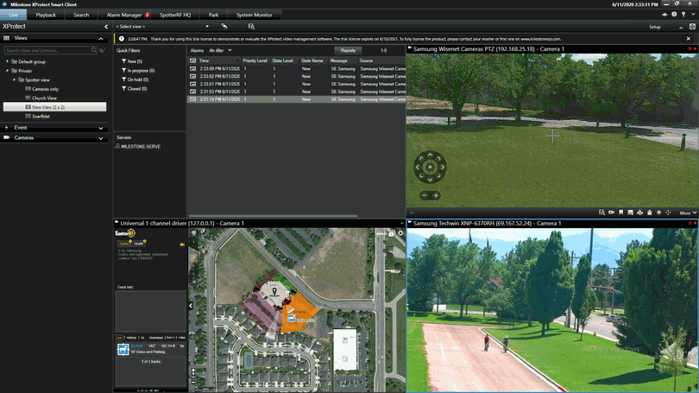
Task: Open independent playback search icon in camera toolbar
Action: click(601, 212)
